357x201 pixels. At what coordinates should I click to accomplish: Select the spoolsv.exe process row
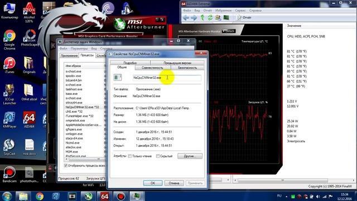click(84, 76)
